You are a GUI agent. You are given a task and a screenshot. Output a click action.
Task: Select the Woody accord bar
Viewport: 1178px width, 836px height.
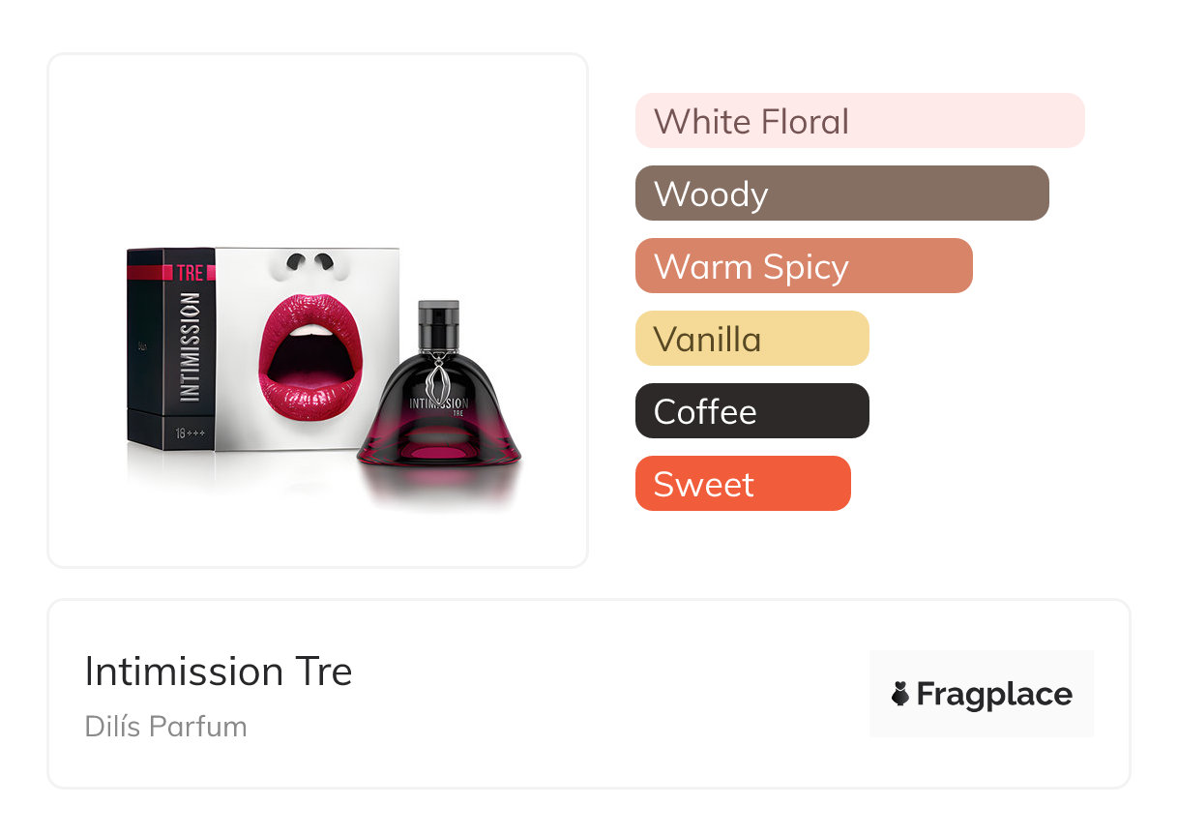(842, 194)
